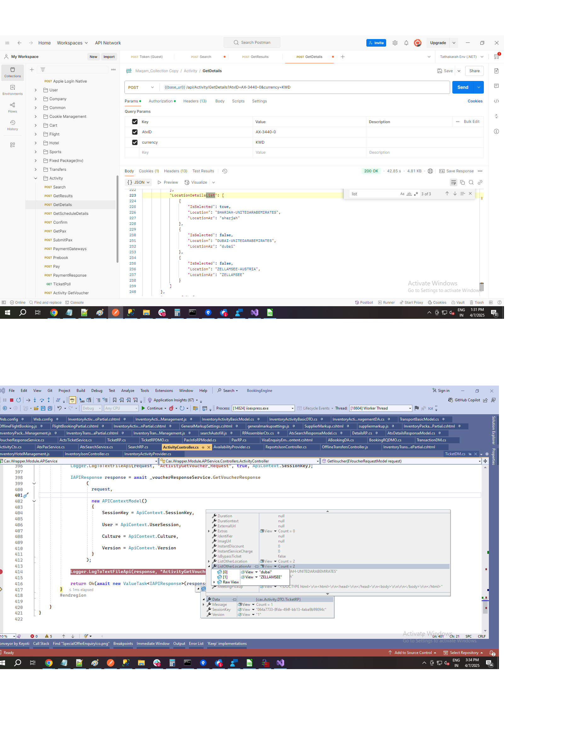Toggle the select-all Key header checkbox
Image resolution: width=567 pixels, height=751 pixels.
135,122
